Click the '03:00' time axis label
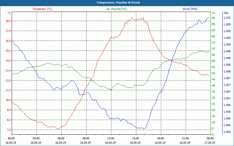The height and width of the screenshot is (146, 234). pyautogui.click(x=36, y=138)
